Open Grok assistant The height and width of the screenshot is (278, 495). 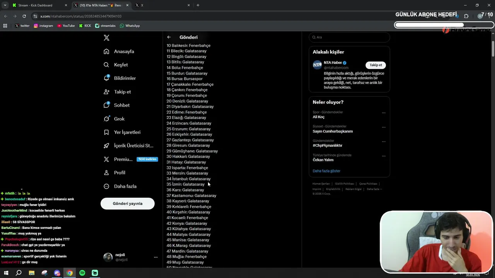click(x=114, y=119)
